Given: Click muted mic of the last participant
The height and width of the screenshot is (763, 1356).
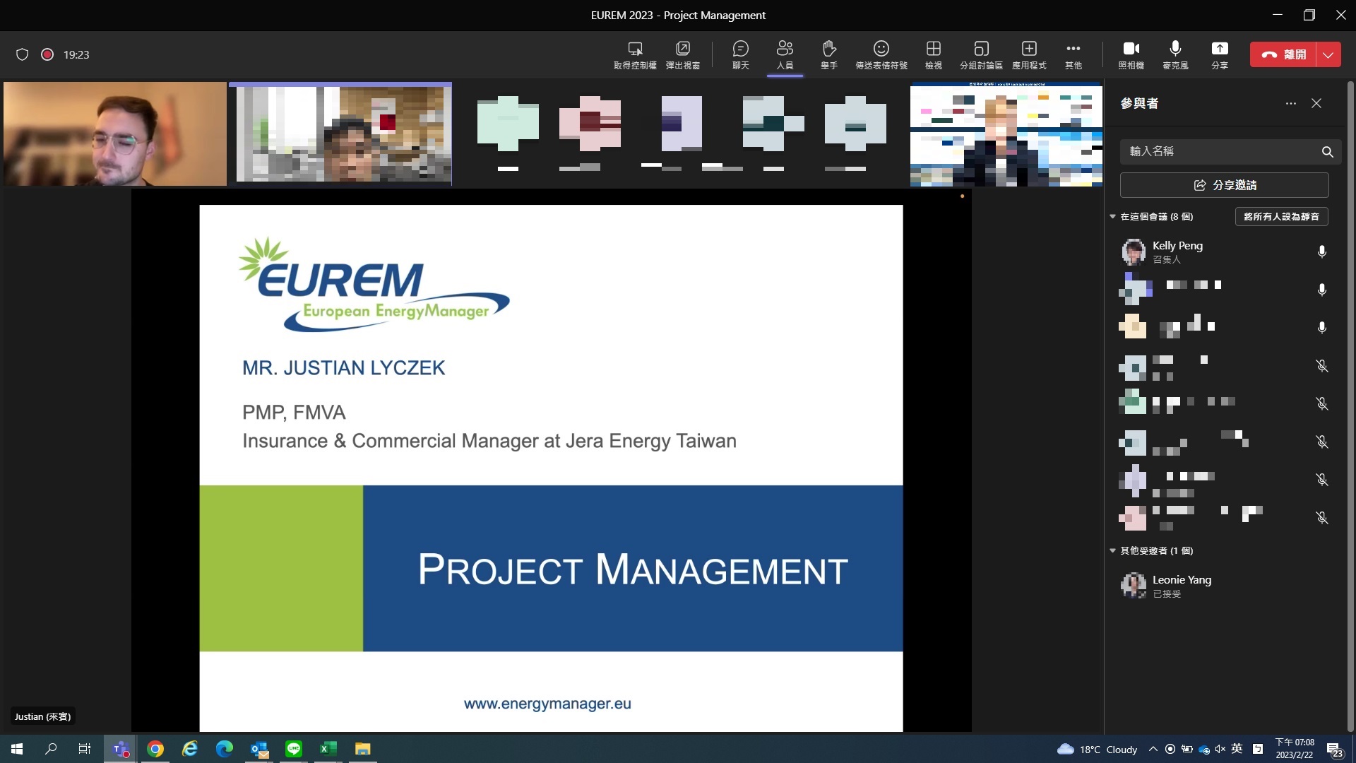Looking at the screenshot, I should 1322,518.
